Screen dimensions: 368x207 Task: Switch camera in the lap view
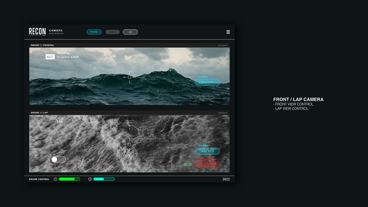click(x=208, y=151)
